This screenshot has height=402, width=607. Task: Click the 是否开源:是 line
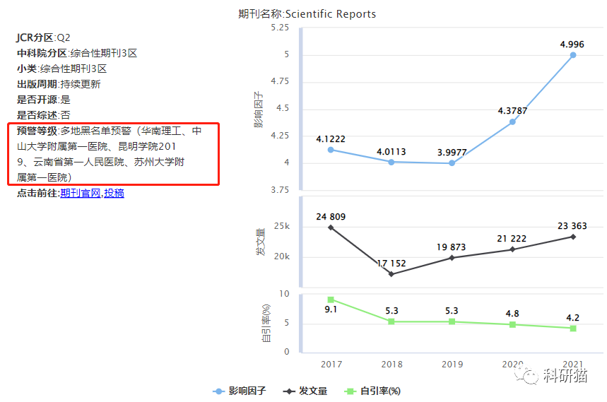point(43,100)
